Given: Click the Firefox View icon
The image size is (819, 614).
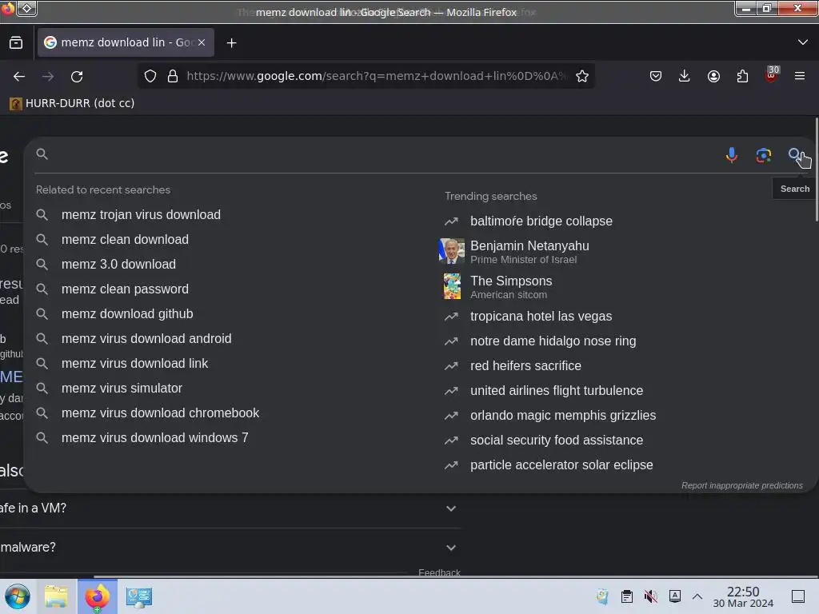Looking at the screenshot, I should [16, 43].
